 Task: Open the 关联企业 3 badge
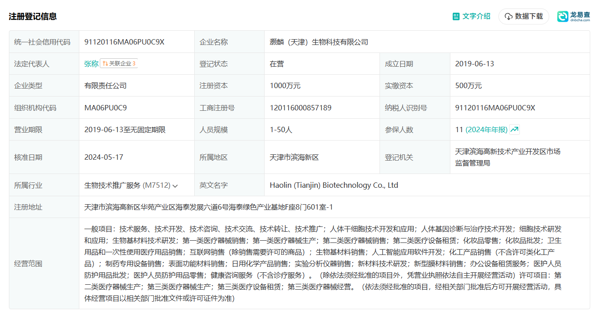point(119,64)
